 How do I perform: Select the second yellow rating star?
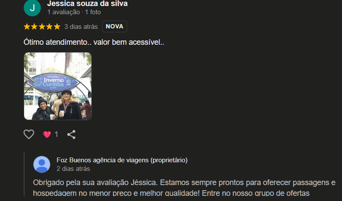pyautogui.click(x=34, y=27)
